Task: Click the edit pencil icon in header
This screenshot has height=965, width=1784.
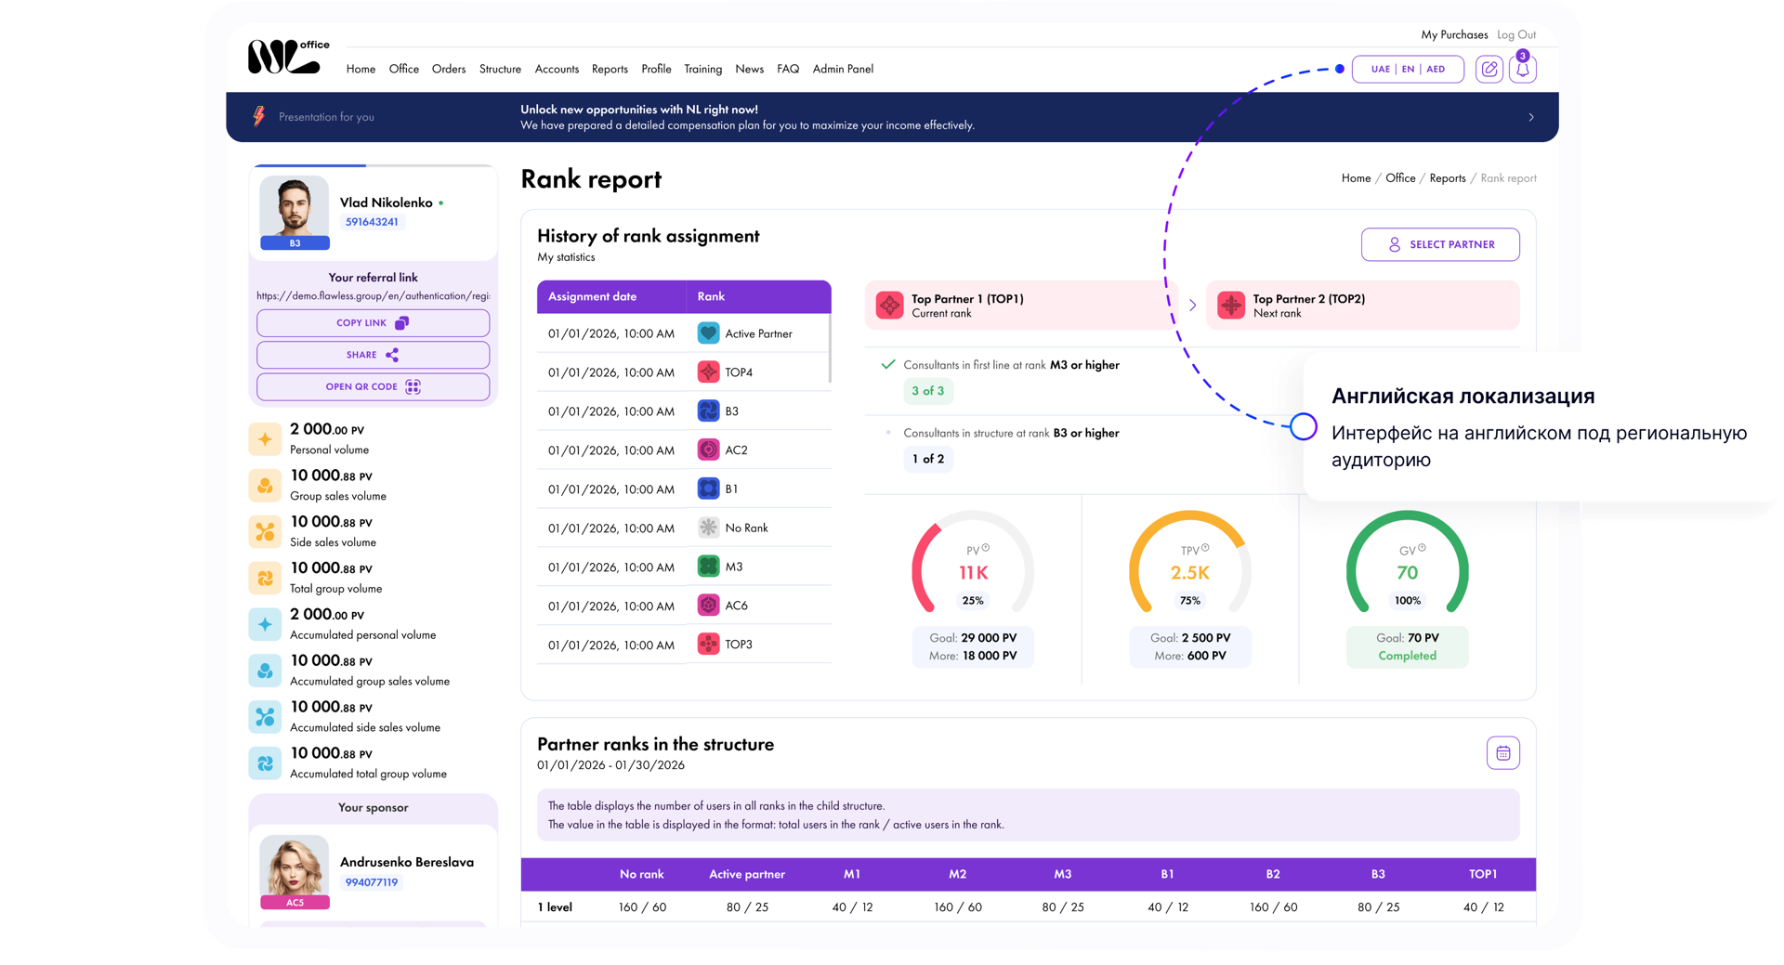Action: point(1489,70)
